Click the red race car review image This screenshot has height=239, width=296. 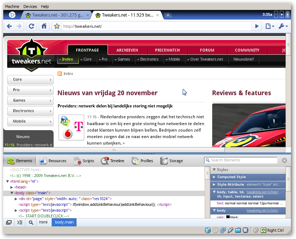click(x=249, y=125)
